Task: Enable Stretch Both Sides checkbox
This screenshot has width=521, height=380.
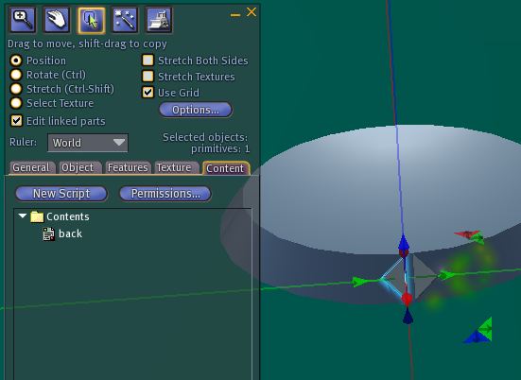Action: pos(148,60)
